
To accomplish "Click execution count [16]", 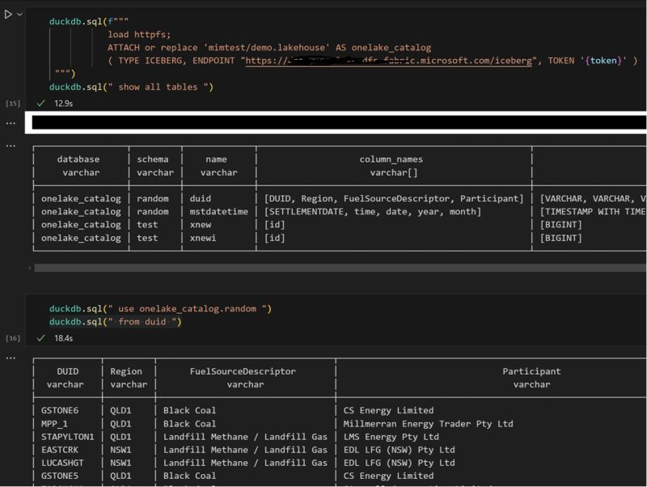I will [13, 338].
